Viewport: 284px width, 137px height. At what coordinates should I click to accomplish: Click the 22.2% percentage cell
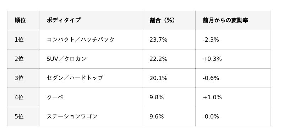169,59
